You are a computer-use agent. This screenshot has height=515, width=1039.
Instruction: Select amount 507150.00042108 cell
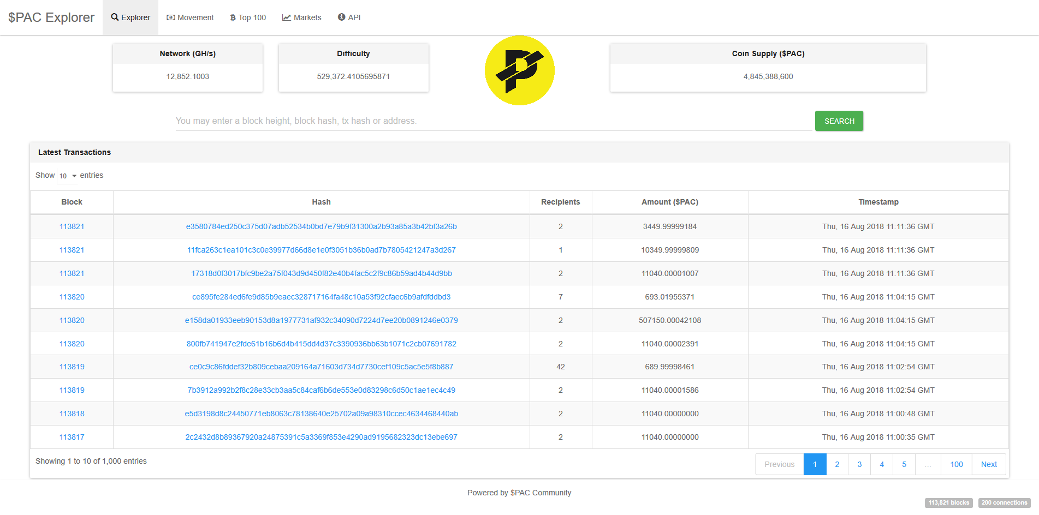point(670,320)
